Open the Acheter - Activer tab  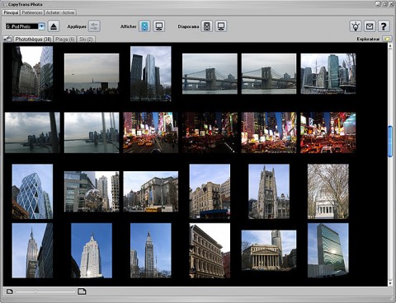60,12
